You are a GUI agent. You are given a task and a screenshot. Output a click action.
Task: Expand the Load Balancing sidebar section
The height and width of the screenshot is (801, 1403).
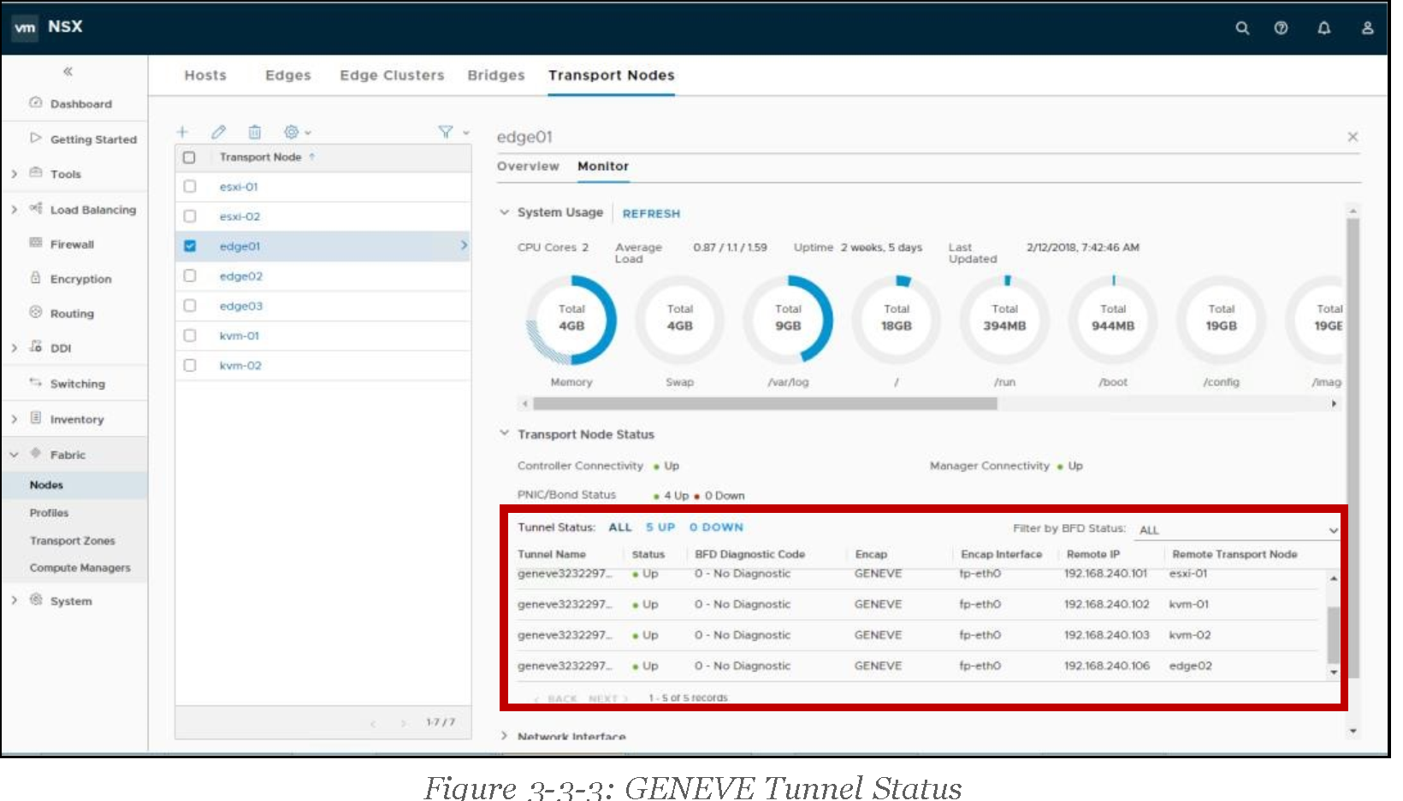[14, 209]
